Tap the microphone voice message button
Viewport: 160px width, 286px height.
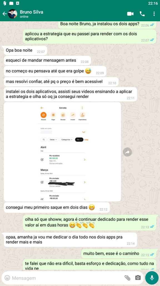pyautogui.click(x=152, y=278)
